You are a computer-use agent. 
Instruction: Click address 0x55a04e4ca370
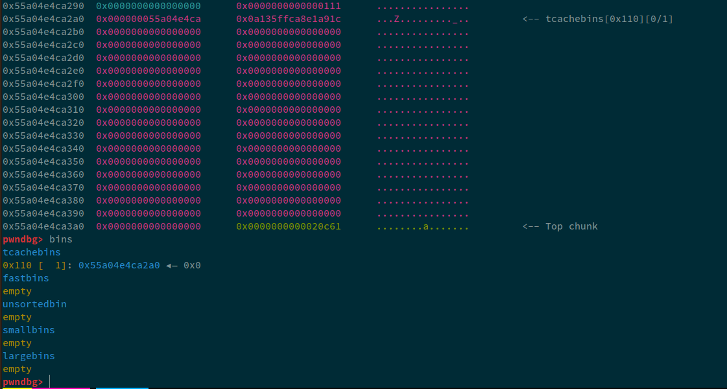43,188
